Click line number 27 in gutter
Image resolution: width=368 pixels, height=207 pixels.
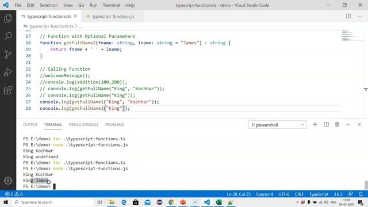click(28, 102)
